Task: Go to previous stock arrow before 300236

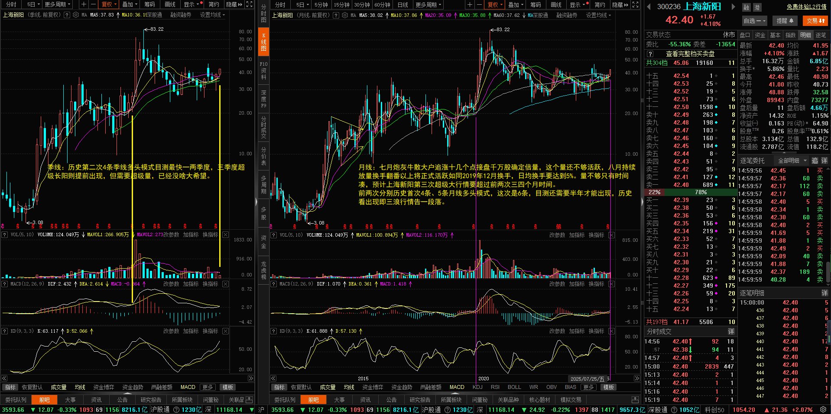Action: click(x=649, y=7)
